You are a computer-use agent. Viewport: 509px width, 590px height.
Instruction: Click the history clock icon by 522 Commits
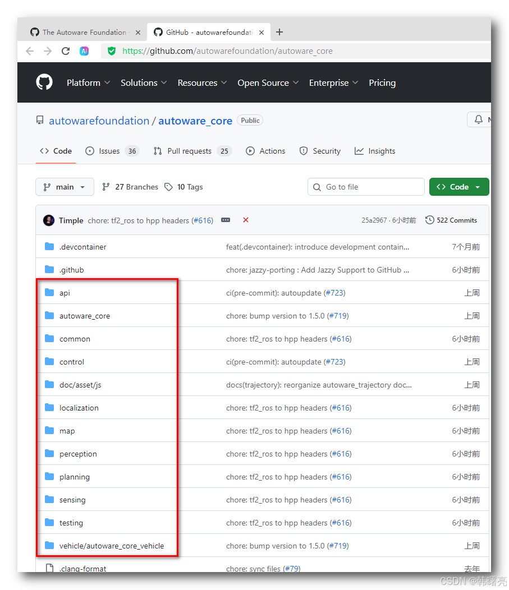pos(429,220)
